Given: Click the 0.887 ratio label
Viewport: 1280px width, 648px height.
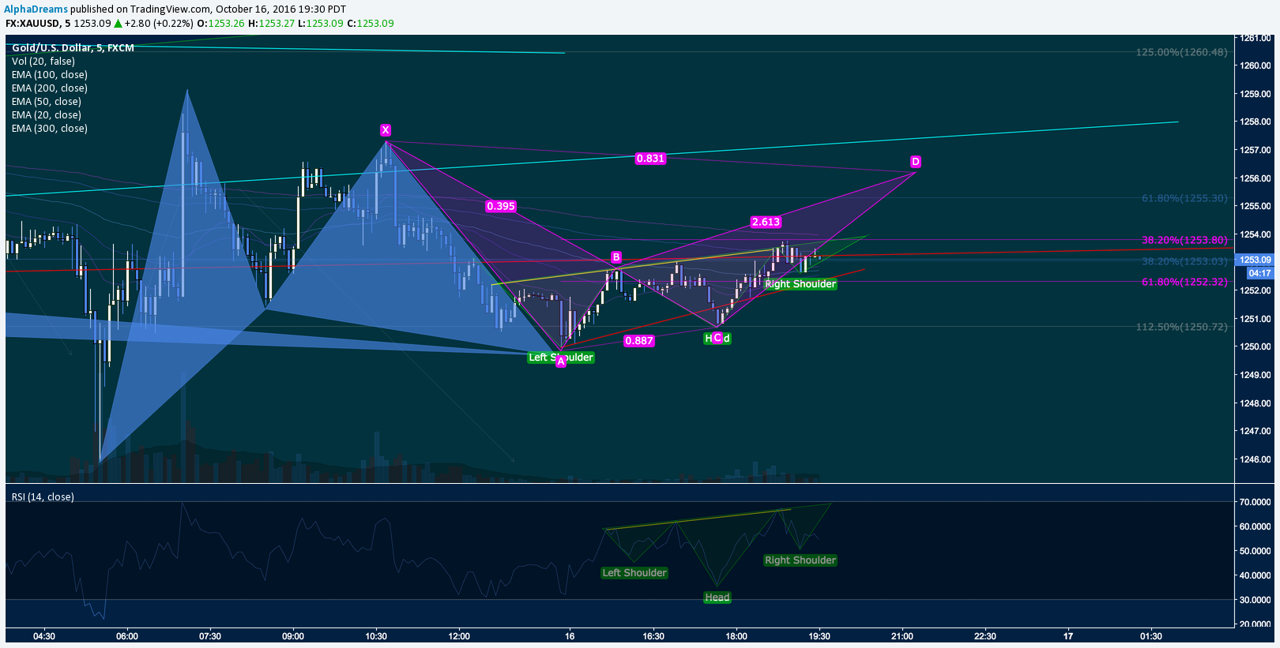Looking at the screenshot, I should [x=639, y=341].
